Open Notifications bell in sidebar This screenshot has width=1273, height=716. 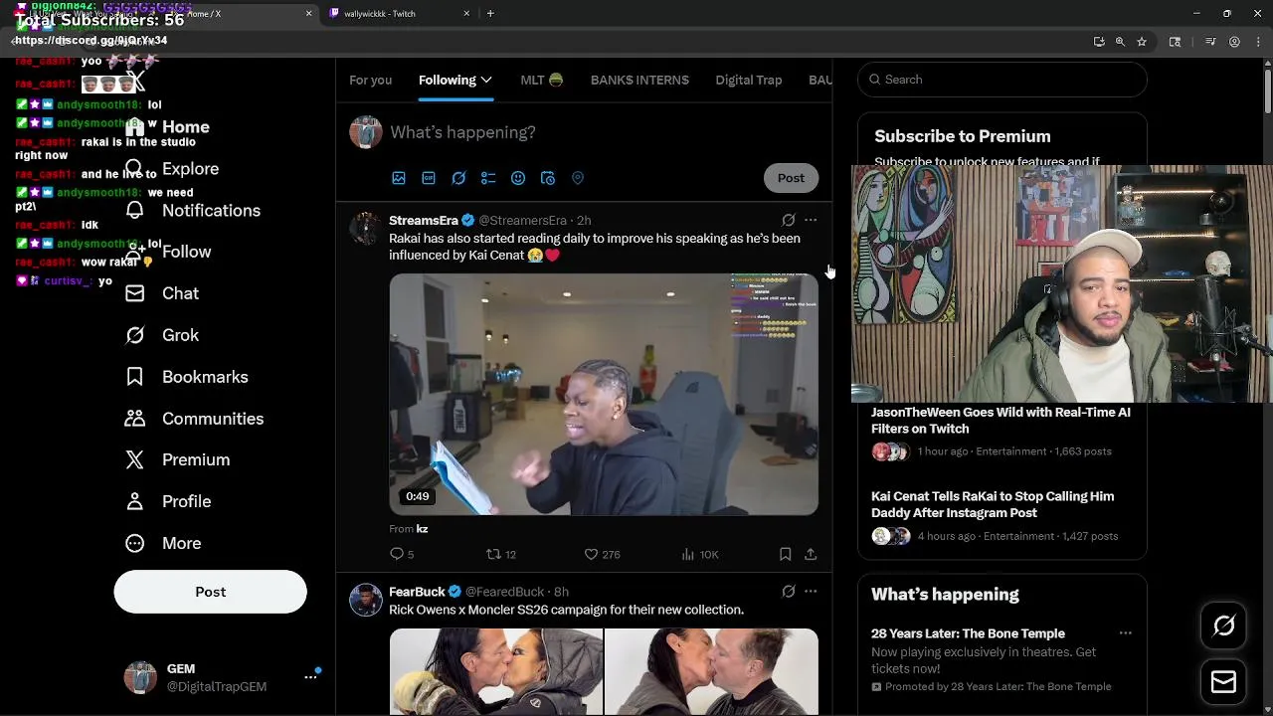pyautogui.click(x=135, y=211)
